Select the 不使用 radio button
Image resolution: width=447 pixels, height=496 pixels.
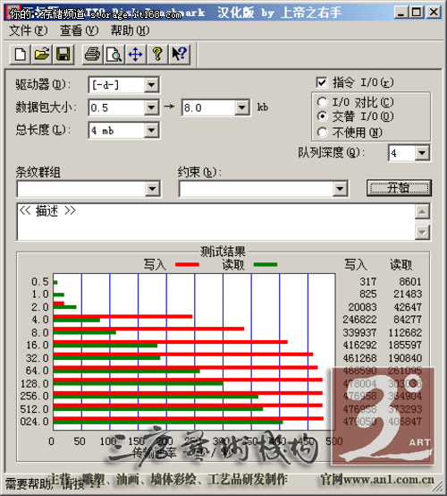tap(322, 132)
